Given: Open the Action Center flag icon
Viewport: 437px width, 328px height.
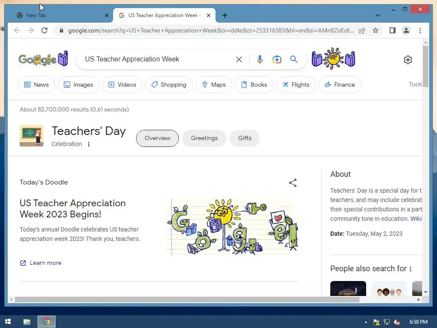Looking at the screenshot, I should 376,322.
